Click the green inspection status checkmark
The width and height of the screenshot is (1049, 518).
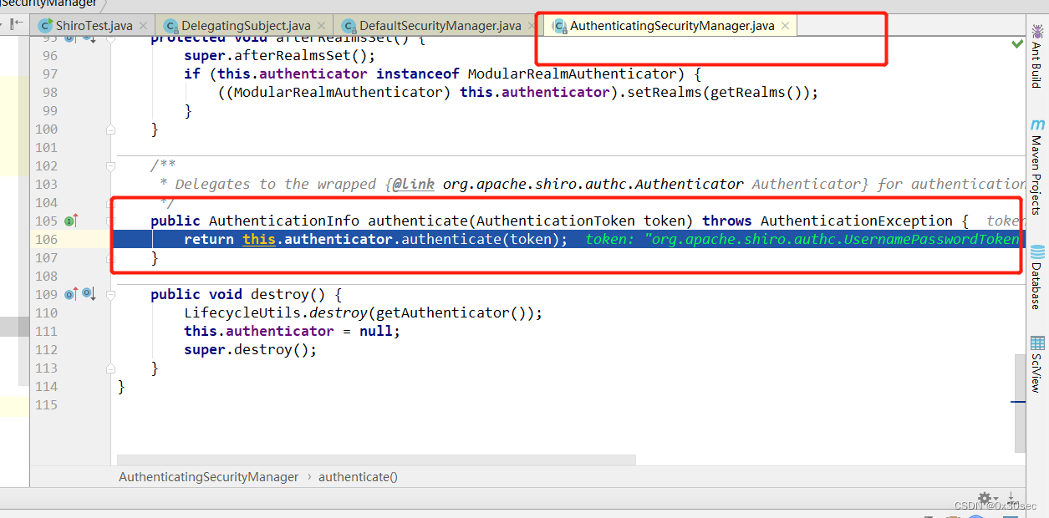(x=1017, y=43)
